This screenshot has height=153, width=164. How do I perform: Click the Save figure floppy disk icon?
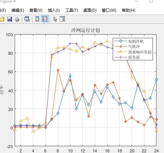coord(9,19)
